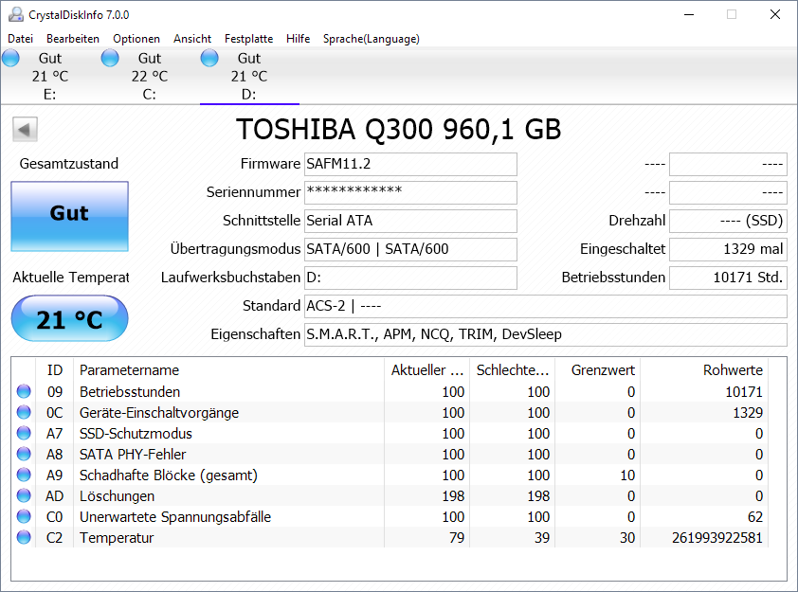Click the Schnittstelle field Serial ATA
This screenshot has height=592, width=798.
point(410,222)
